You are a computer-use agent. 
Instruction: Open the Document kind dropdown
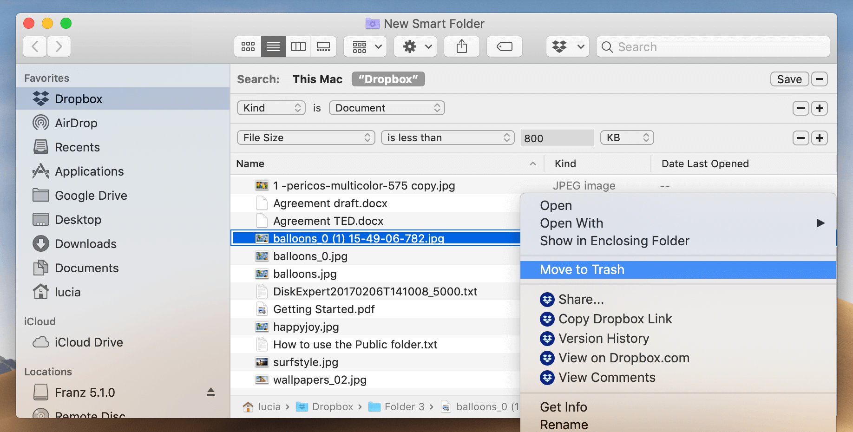tap(387, 108)
